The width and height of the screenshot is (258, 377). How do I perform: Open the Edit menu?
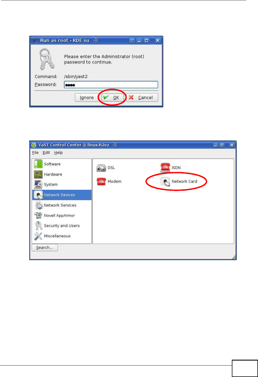46,153
